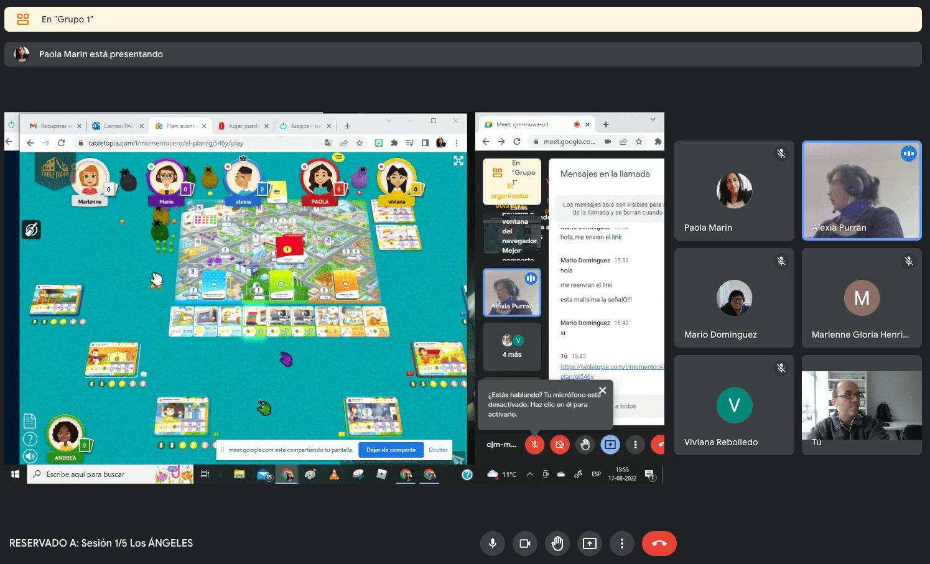The height and width of the screenshot is (564, 930).
Task: Open the extensions puzzle icon in Tabletopia browser
Action: tap(394, 143)
